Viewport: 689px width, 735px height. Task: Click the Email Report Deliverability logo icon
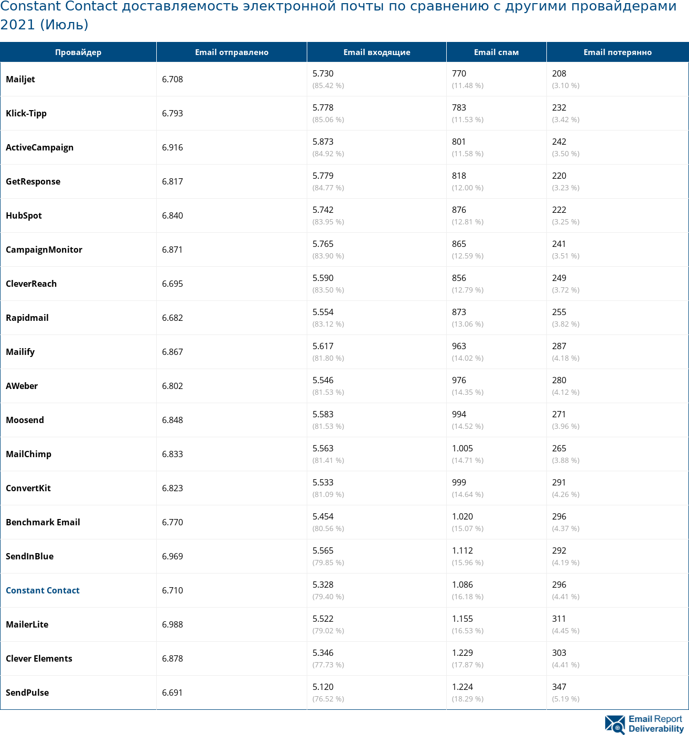pos(615,724)
